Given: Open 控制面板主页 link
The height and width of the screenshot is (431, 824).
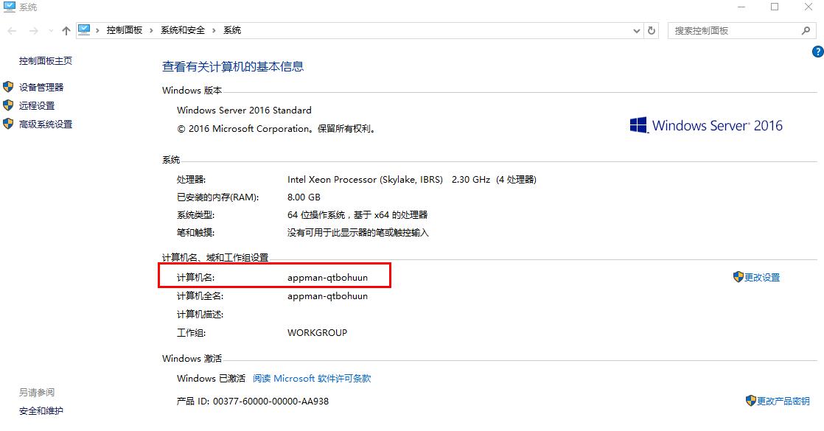Looking at the screenshot, I should [46, 61].
